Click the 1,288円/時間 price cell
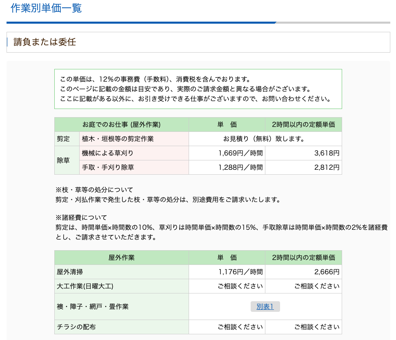396x340 pixels. coord(240,167)
